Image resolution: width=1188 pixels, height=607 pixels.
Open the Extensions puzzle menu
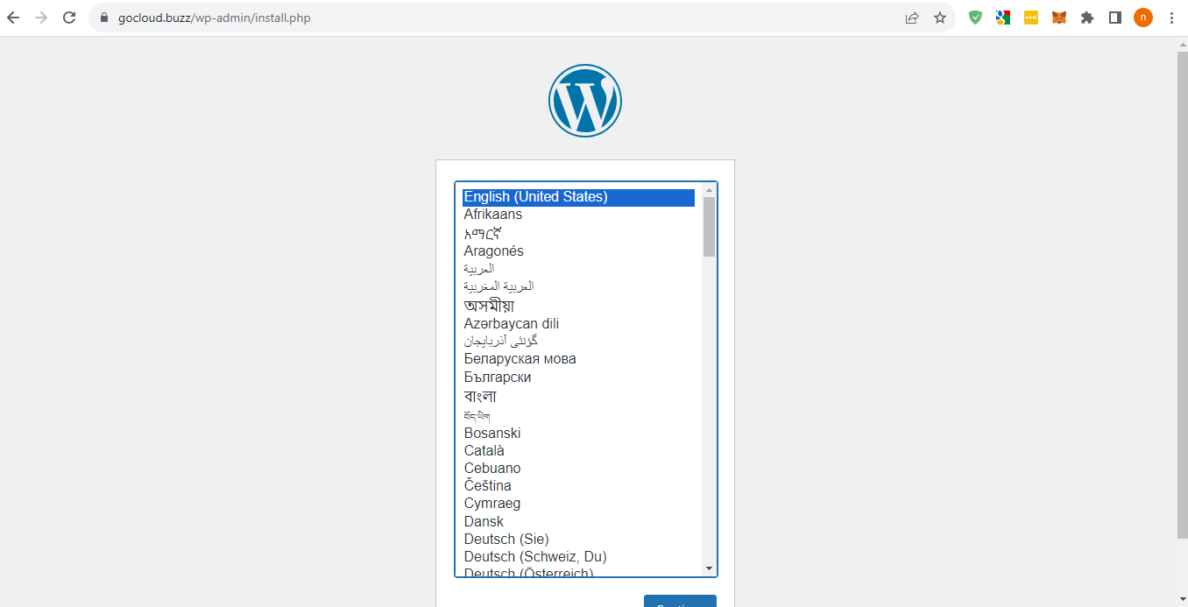pos(1087,18)
